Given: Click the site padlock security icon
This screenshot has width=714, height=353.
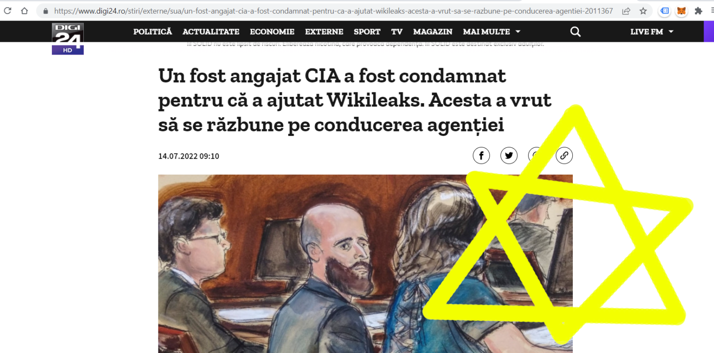Looking at the screenshot, I should [x=45, y=10].
